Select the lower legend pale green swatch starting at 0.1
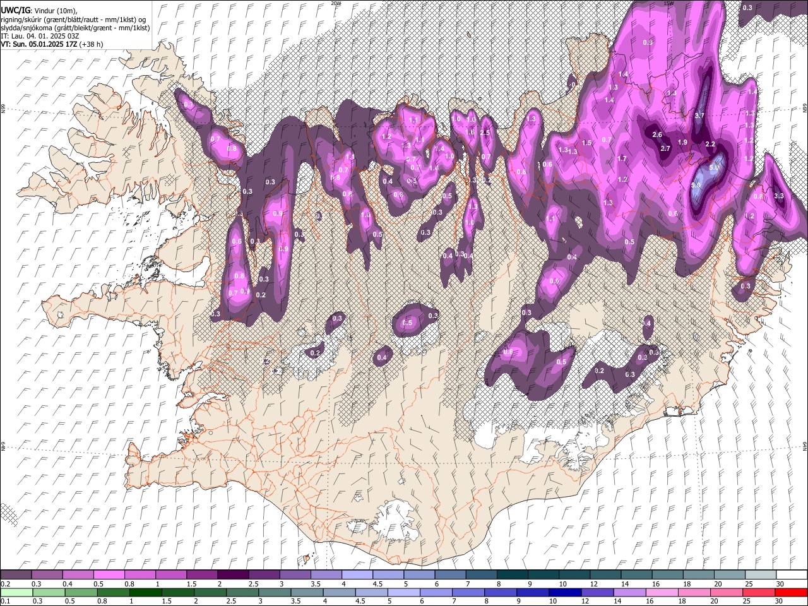808x606 pixels. (16, 592)
